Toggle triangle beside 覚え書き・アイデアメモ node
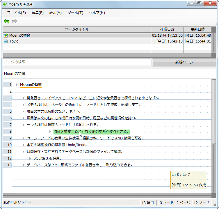This screenshot has width=219, height=209. [24, 98]
